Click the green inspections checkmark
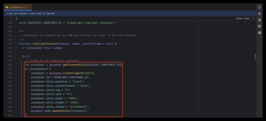Viewport: 266px width, 121px height. click(x=254, y=19)
